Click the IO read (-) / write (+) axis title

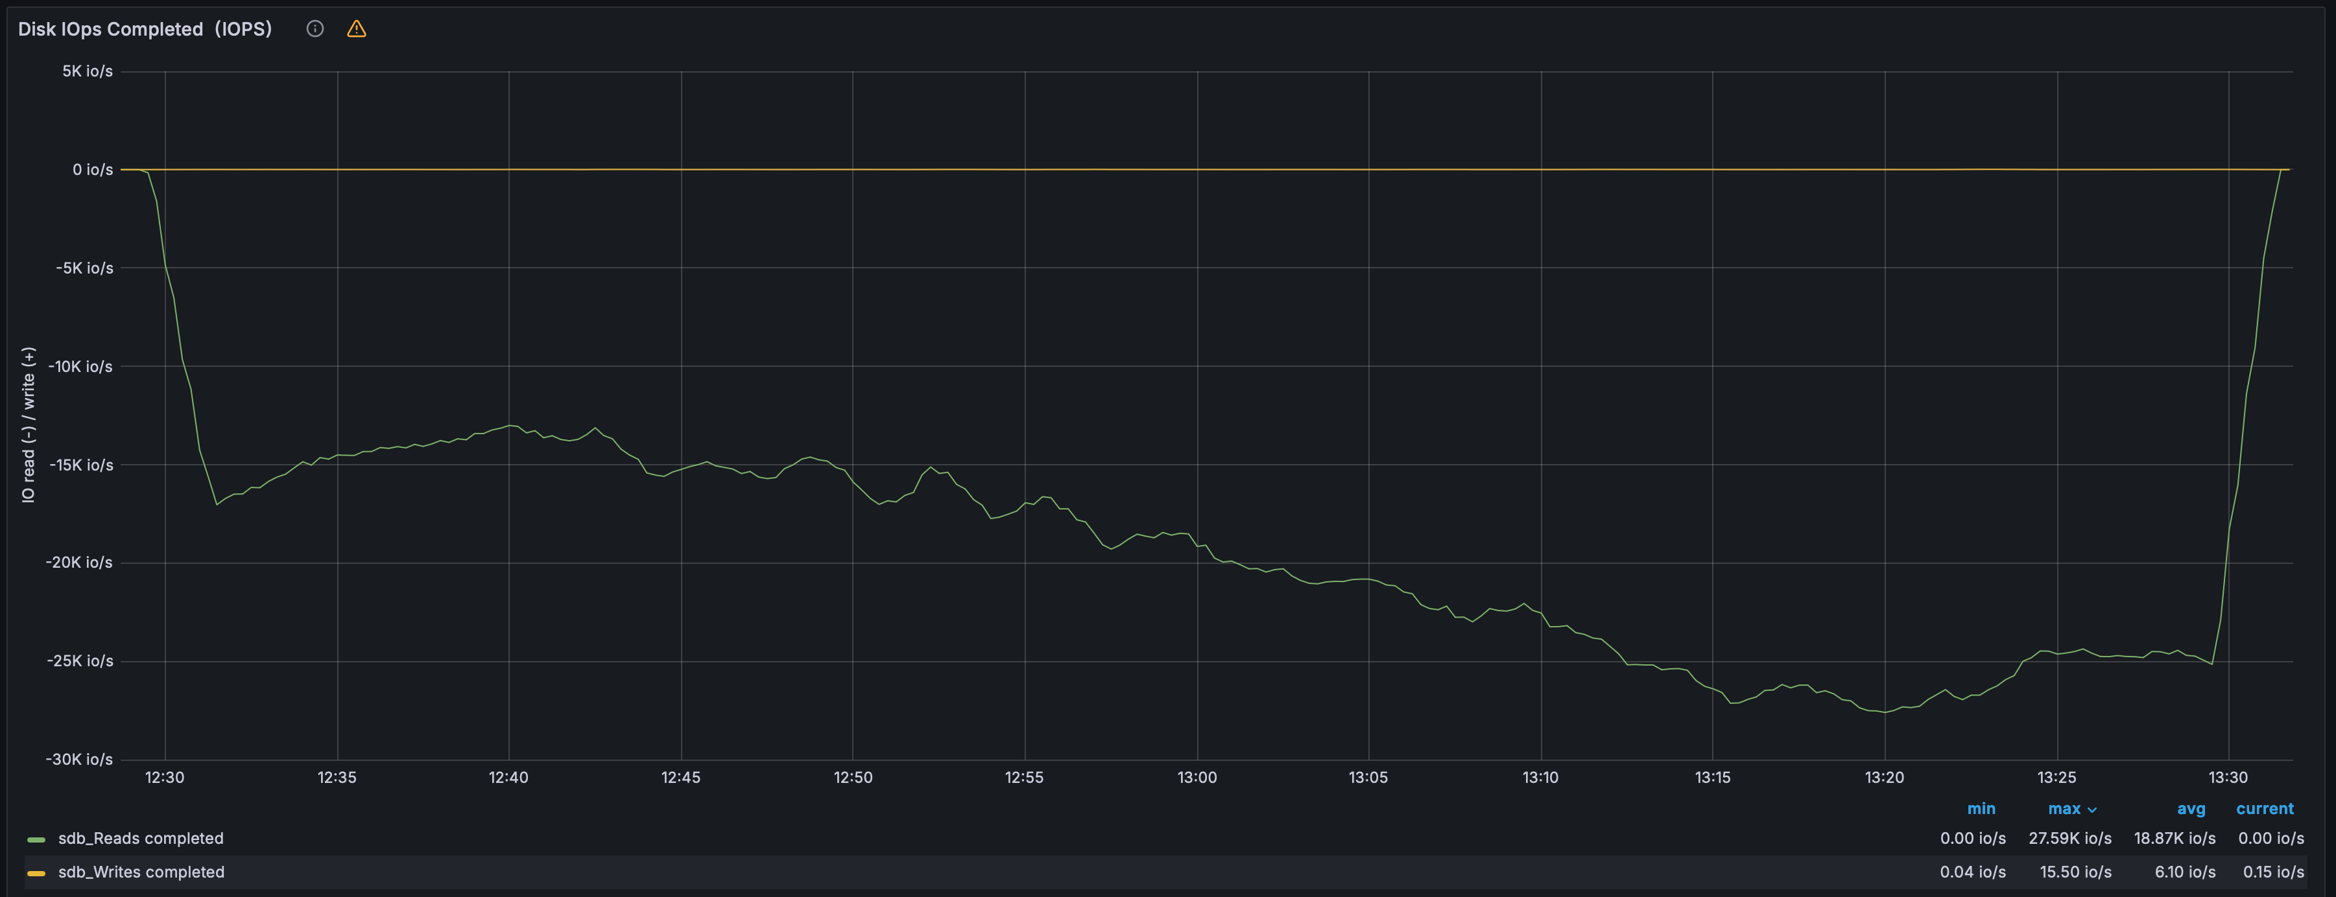click(x=28, y=424)
